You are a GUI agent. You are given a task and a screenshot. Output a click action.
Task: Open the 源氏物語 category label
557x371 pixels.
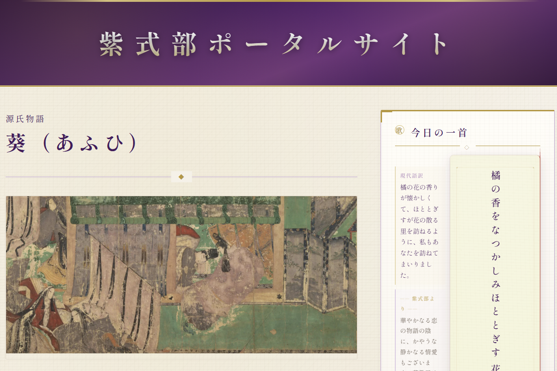click(x=25, y=119)
